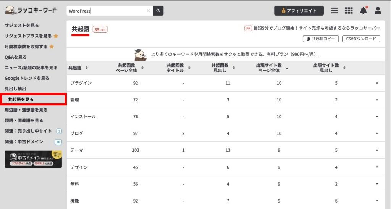391x209 pixels.
Task: Click the PR badge icon
Action: point(248,28)
